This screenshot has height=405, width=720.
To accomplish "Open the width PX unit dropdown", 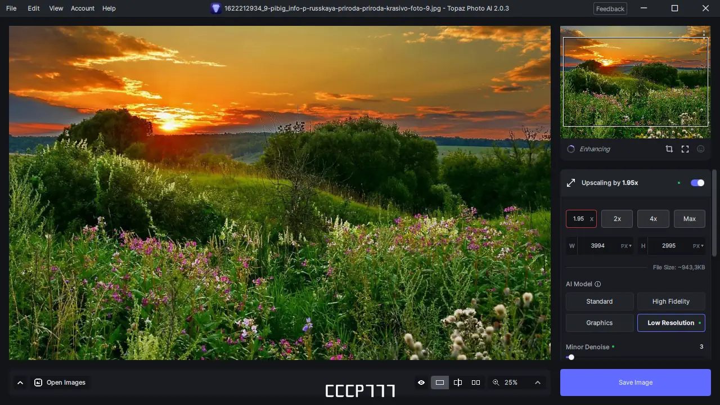I will pos(627,246).
